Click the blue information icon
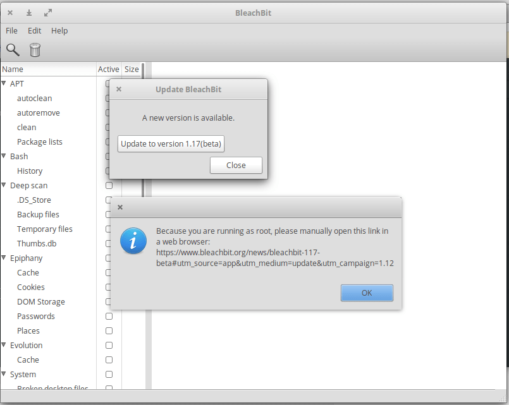509x405 pixels. tap(133, 241)
